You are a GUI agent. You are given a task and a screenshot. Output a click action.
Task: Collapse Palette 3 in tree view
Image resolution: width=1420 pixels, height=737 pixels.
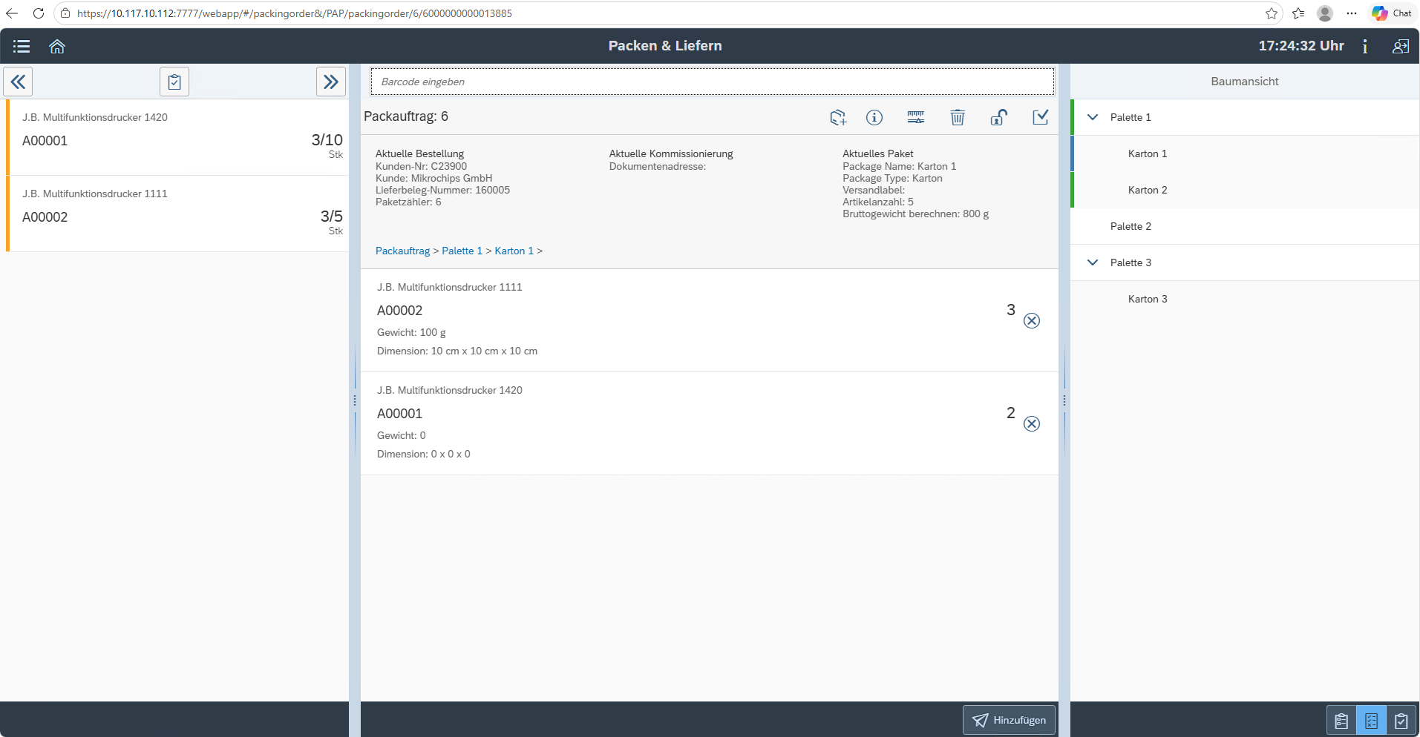1093,262
